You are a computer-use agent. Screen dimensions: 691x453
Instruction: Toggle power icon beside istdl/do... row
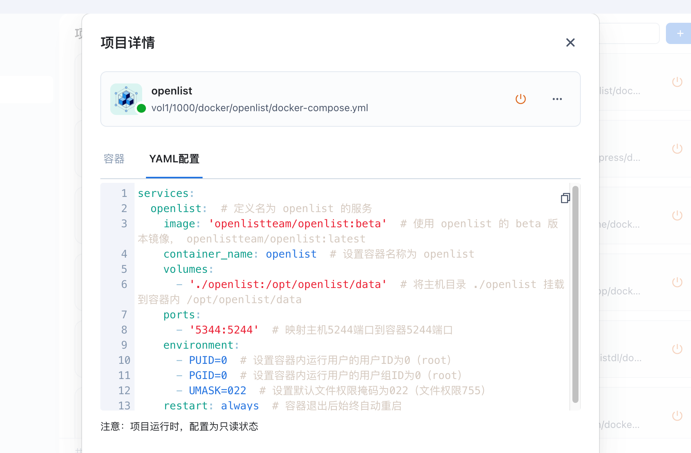pyautogui.click(x=677, y=349)
